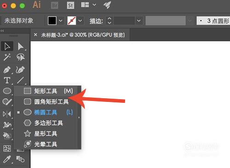Click the Ellipse tool in toolbar
This screenshot has height=168, width=230.
(x=7, y=91)
